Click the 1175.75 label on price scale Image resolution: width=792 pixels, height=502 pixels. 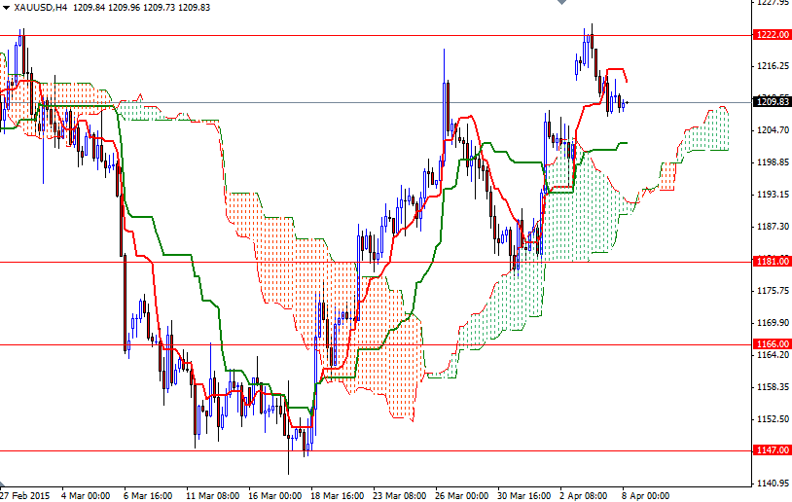pyautogui.click(x=771, y=291)
